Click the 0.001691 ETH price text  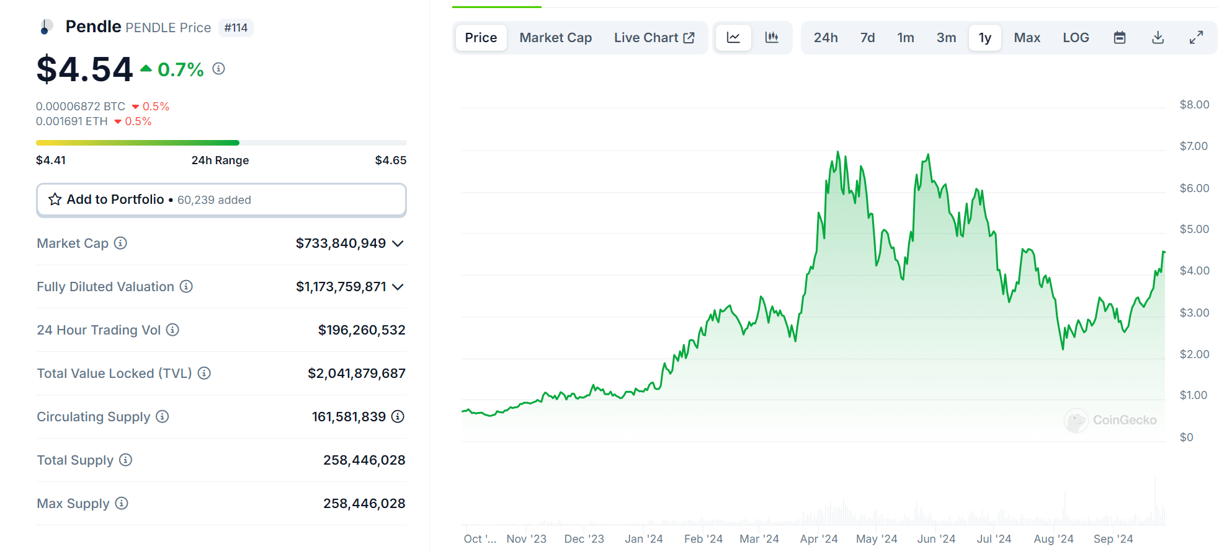(x=72, y=121)
